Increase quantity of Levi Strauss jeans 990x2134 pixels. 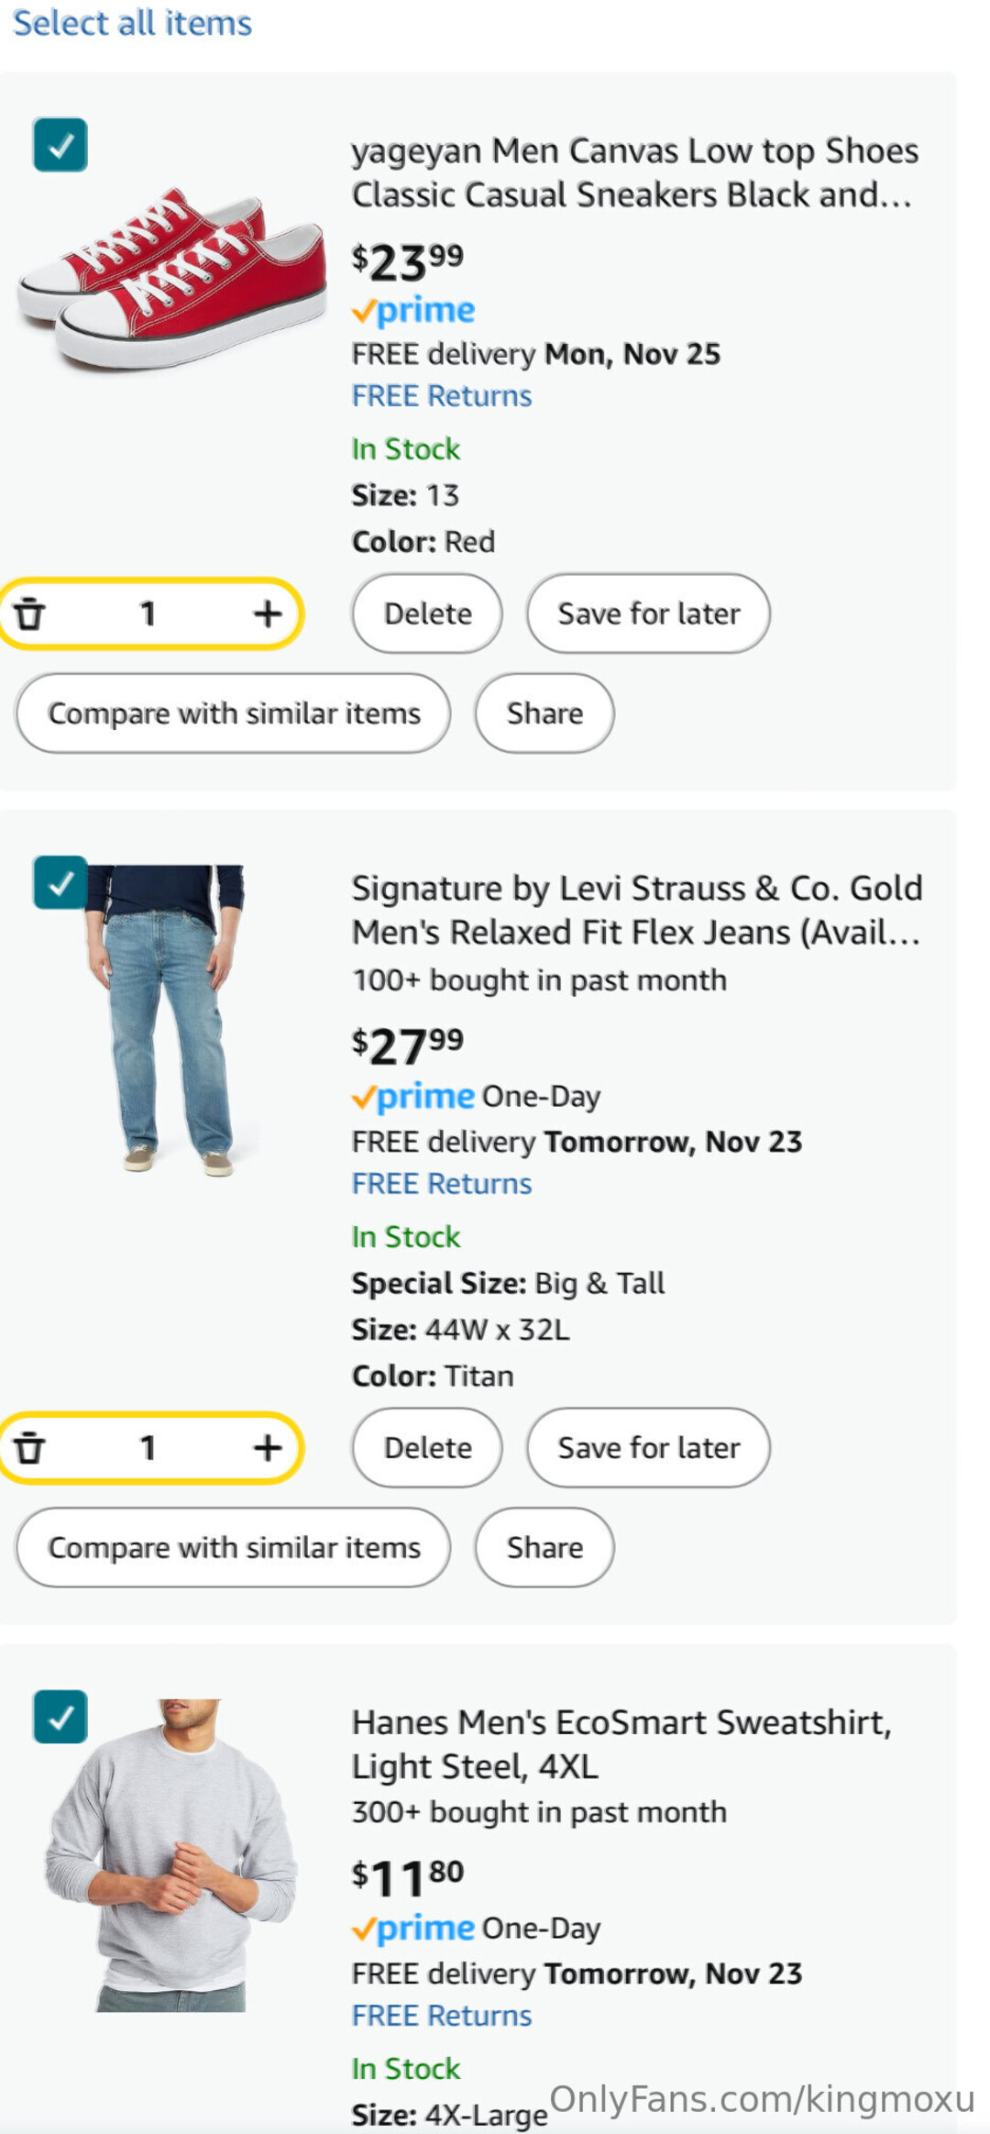pos(267,1448)
